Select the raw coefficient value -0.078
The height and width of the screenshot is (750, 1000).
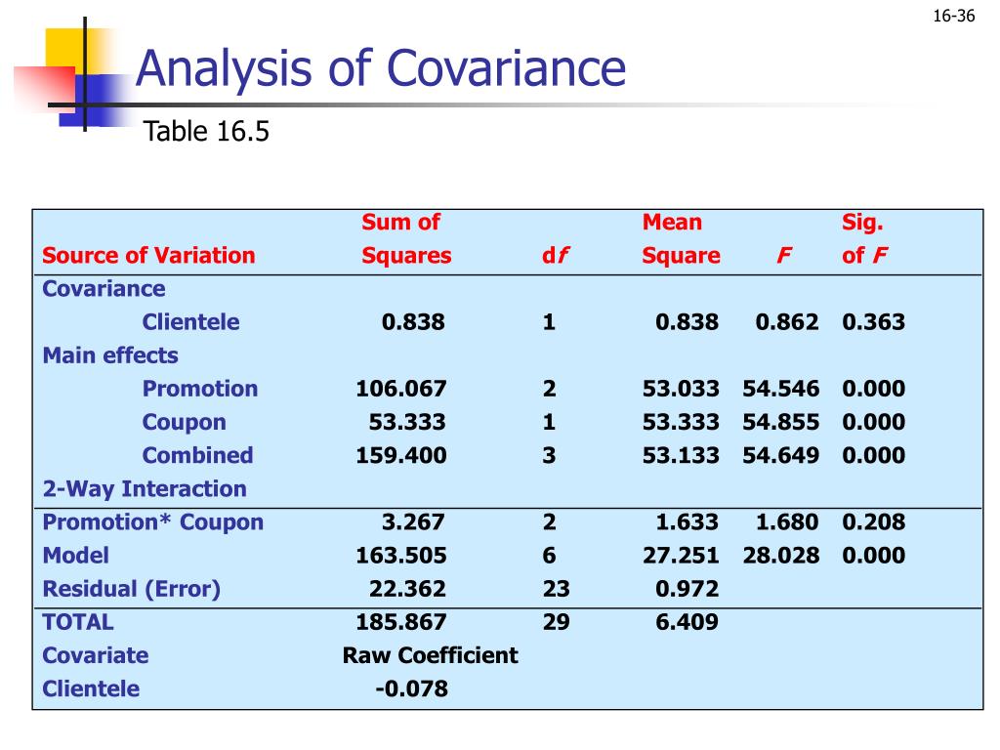pyautogui.click(x=411, y=688)
